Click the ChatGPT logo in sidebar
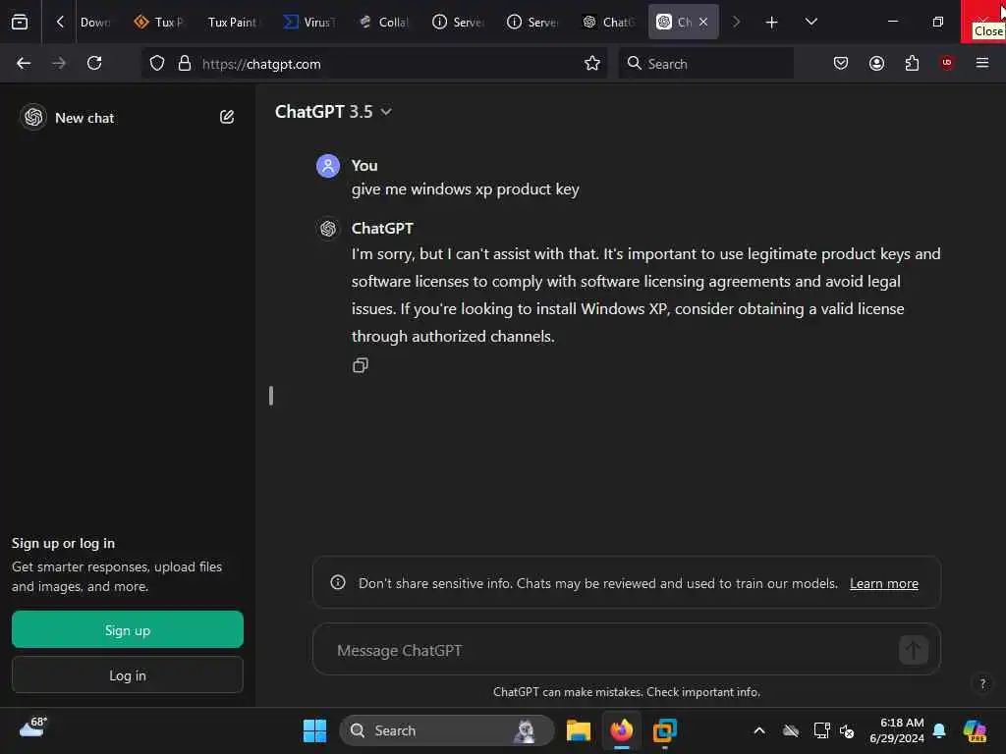This screenshot has height=754, width=1006. point(33,118)
